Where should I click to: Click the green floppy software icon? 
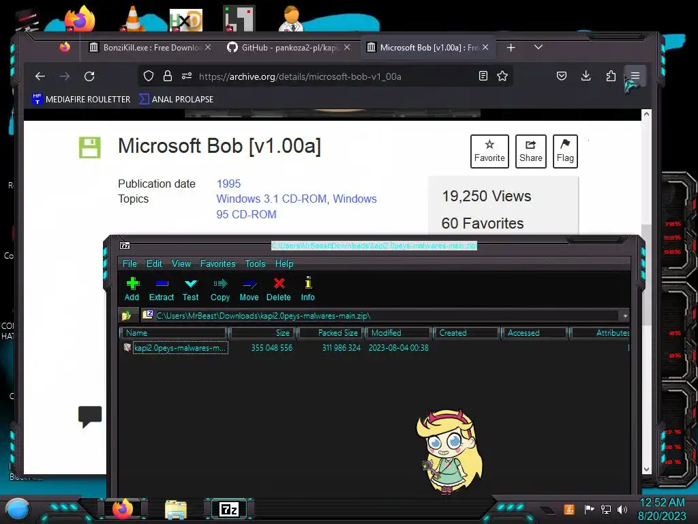90,147
